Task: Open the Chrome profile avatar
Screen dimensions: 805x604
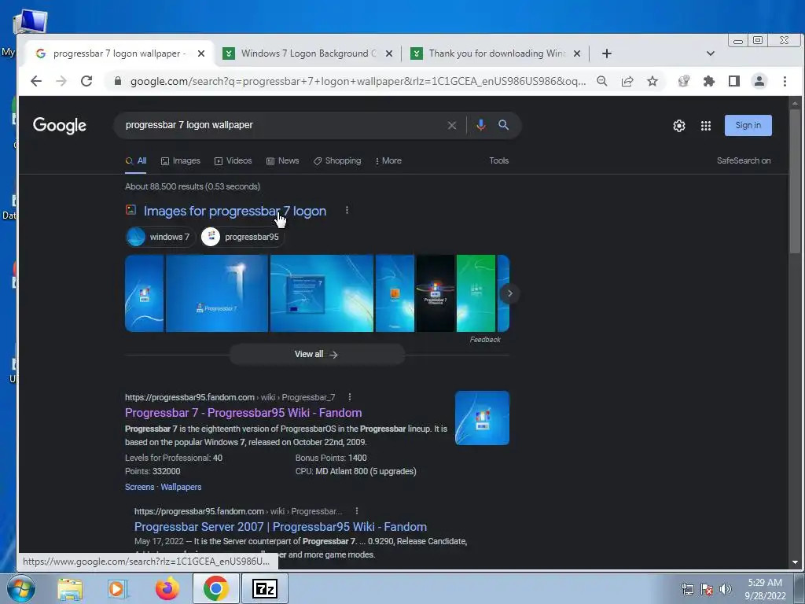Action: point(759,81)
